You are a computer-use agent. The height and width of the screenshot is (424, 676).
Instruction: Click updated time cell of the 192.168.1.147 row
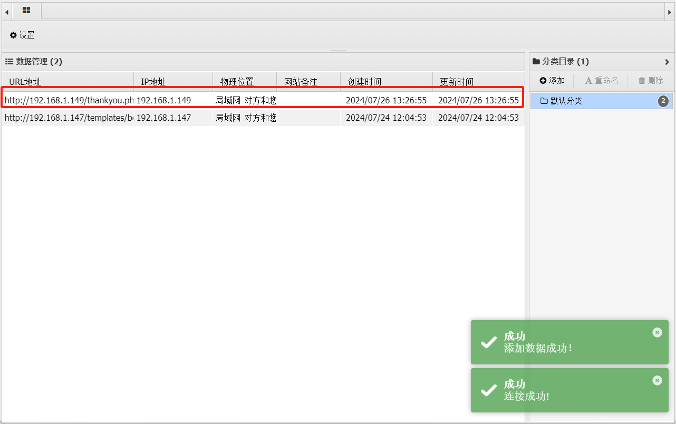point(479,118)
